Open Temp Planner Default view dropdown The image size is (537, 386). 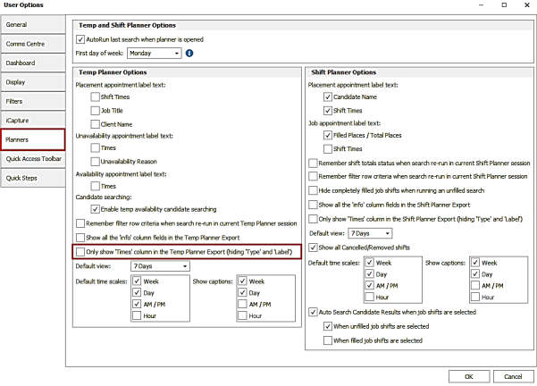click(x=160, y=266)
